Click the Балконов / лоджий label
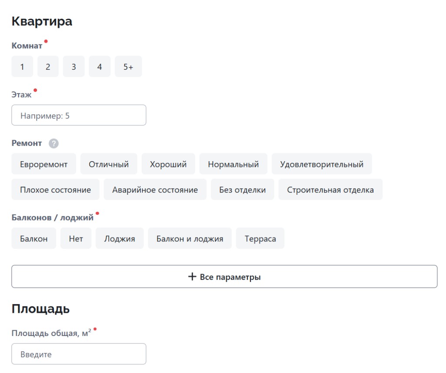 (x=53, y=217)
